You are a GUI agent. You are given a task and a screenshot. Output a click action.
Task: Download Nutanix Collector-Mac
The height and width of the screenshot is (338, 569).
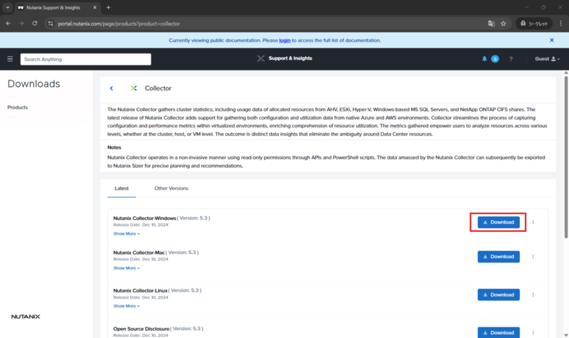click(499, 257)
